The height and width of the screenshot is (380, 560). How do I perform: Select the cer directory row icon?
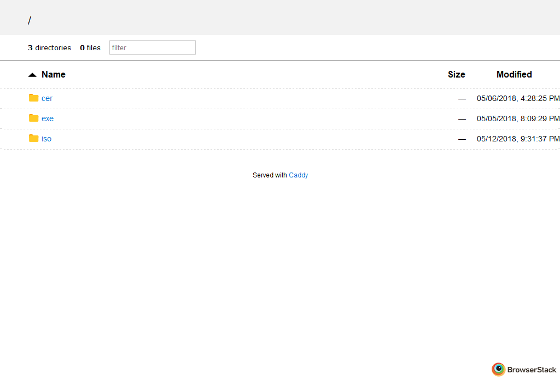pyautogui.click(x=33, y=98)
